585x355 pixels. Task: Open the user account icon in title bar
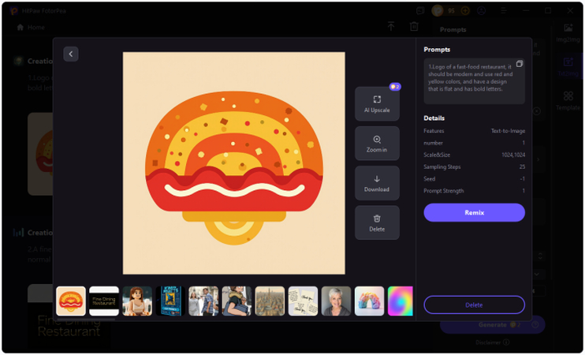(x=481, y=11)
